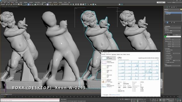
Task: Open the Display command panel tab
Action: (174, 7)
